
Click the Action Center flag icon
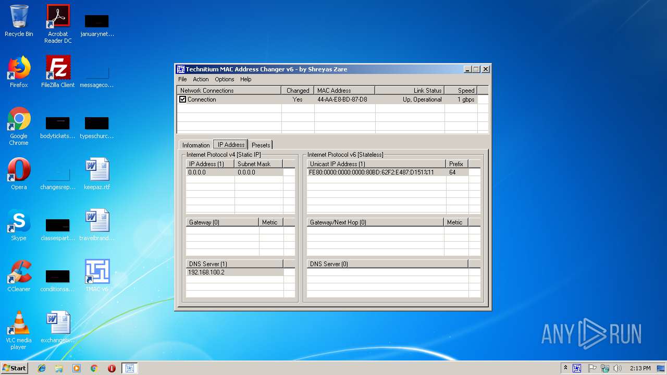pos(592,368)
